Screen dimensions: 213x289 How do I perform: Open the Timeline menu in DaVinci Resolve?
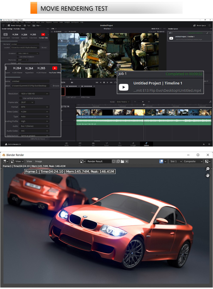28,22
